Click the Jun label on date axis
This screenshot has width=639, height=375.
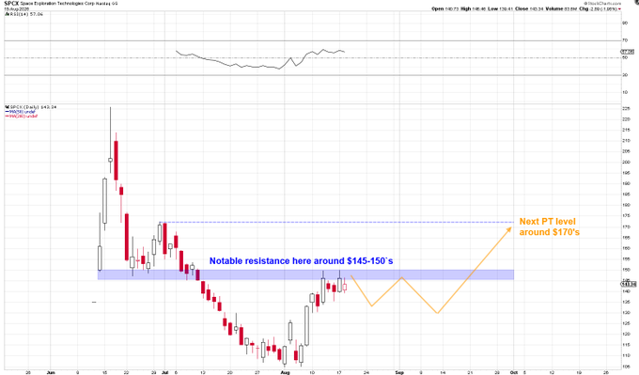click(51, 372)
